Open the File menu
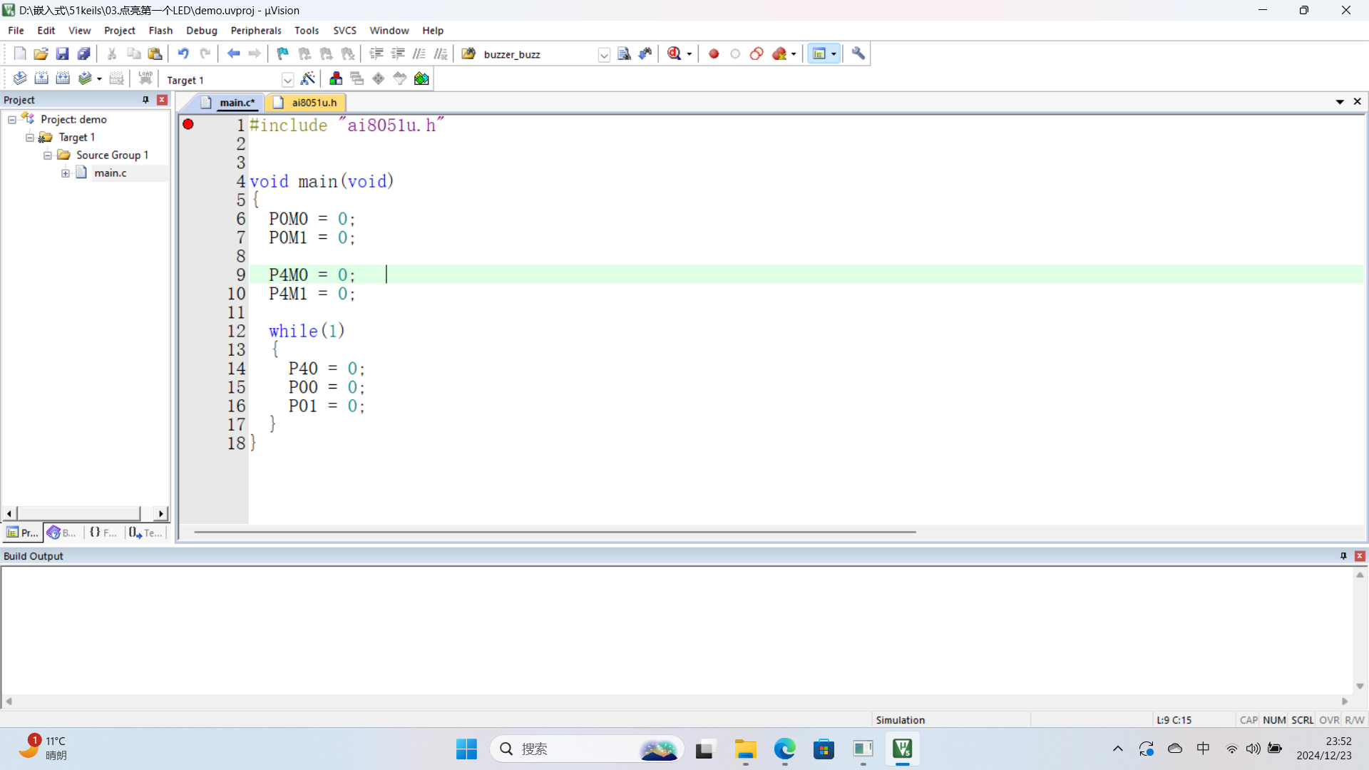1369x770 pixels. click(16, 30)
